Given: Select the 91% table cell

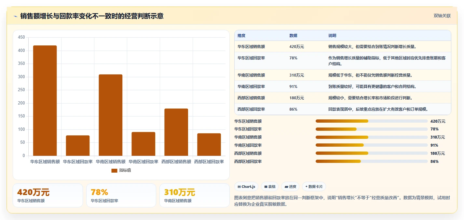Looking at the screenshot, I should (x=293, y=87).
